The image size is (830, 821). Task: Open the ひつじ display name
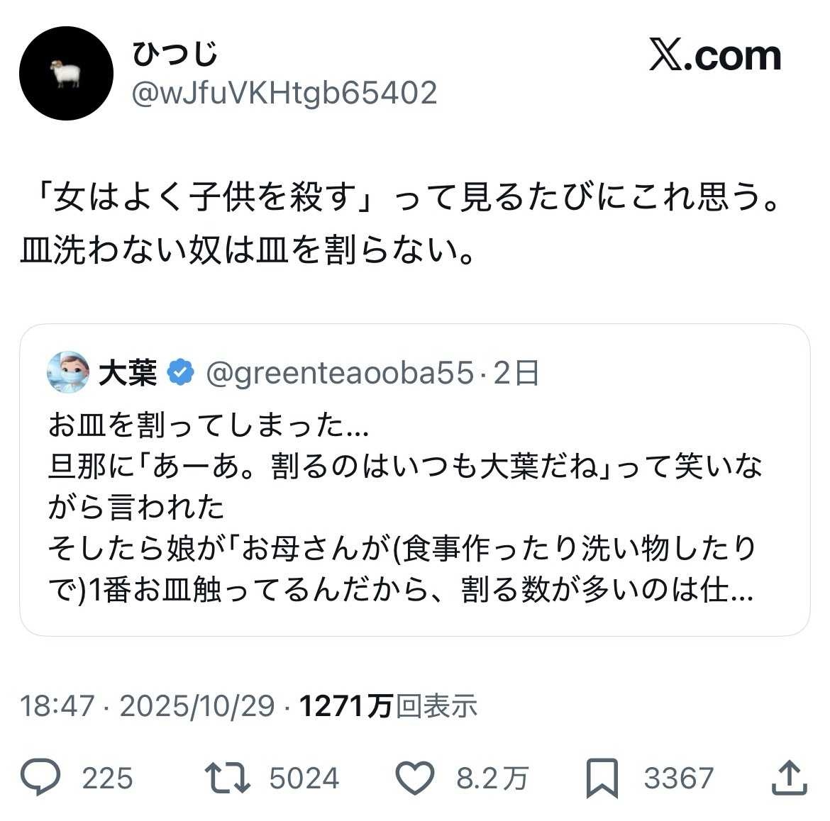click(175, 54)
